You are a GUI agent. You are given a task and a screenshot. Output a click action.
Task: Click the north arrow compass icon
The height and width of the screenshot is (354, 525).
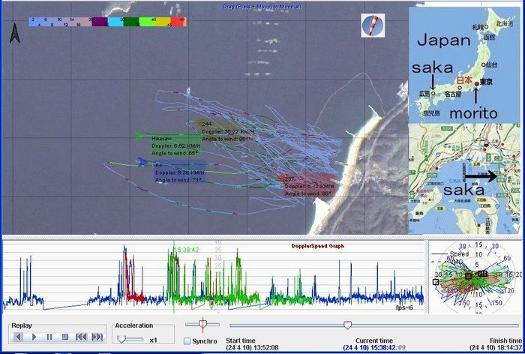tap(14, 32)
